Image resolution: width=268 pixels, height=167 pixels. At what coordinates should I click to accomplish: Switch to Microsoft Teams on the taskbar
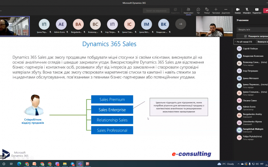tap(80, 164)
